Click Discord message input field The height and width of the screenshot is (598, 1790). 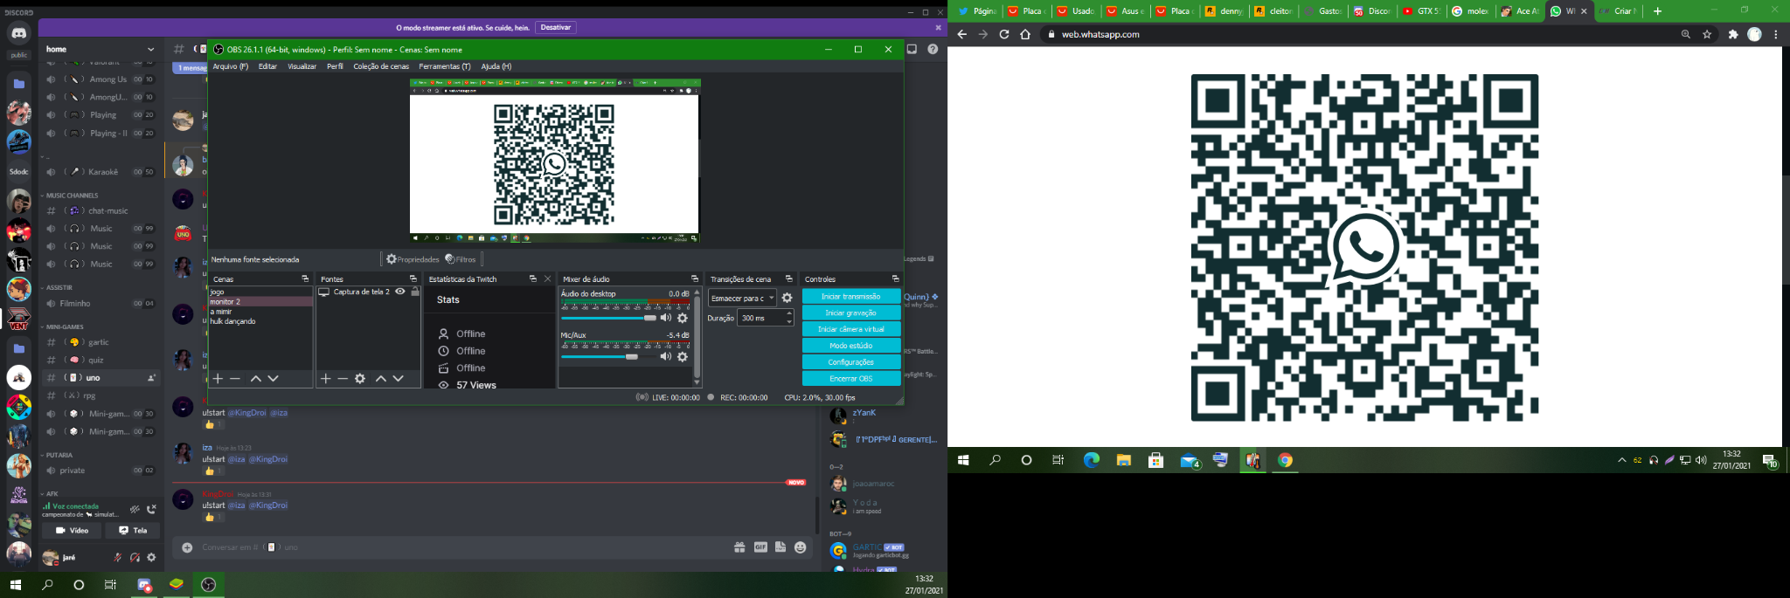coord(463,547)
